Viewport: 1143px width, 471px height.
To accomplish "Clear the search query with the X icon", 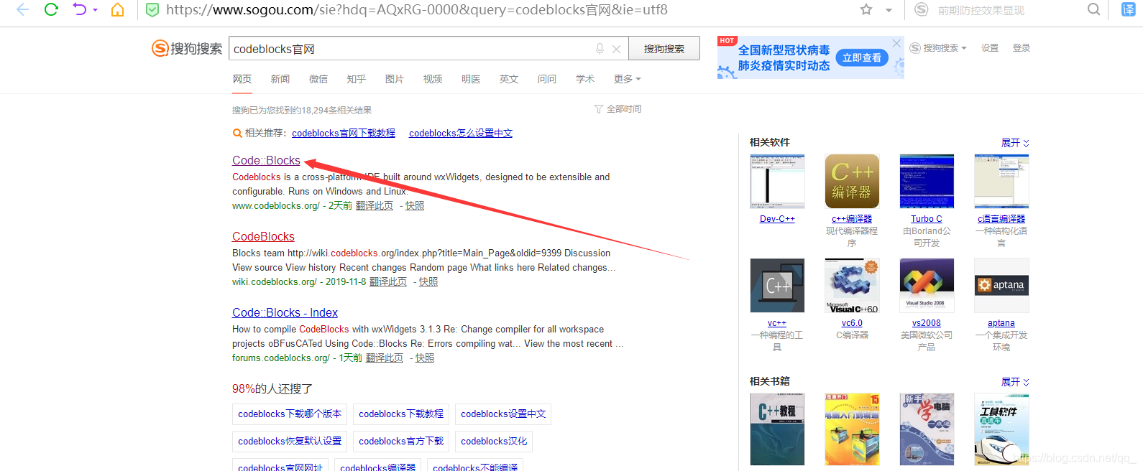I will click(616, 49).
